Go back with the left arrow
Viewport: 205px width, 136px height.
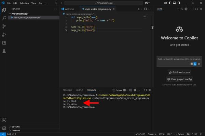56,3
